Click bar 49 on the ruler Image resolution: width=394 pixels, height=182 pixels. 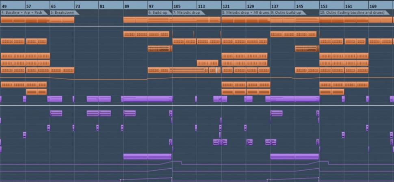point(4,6)
